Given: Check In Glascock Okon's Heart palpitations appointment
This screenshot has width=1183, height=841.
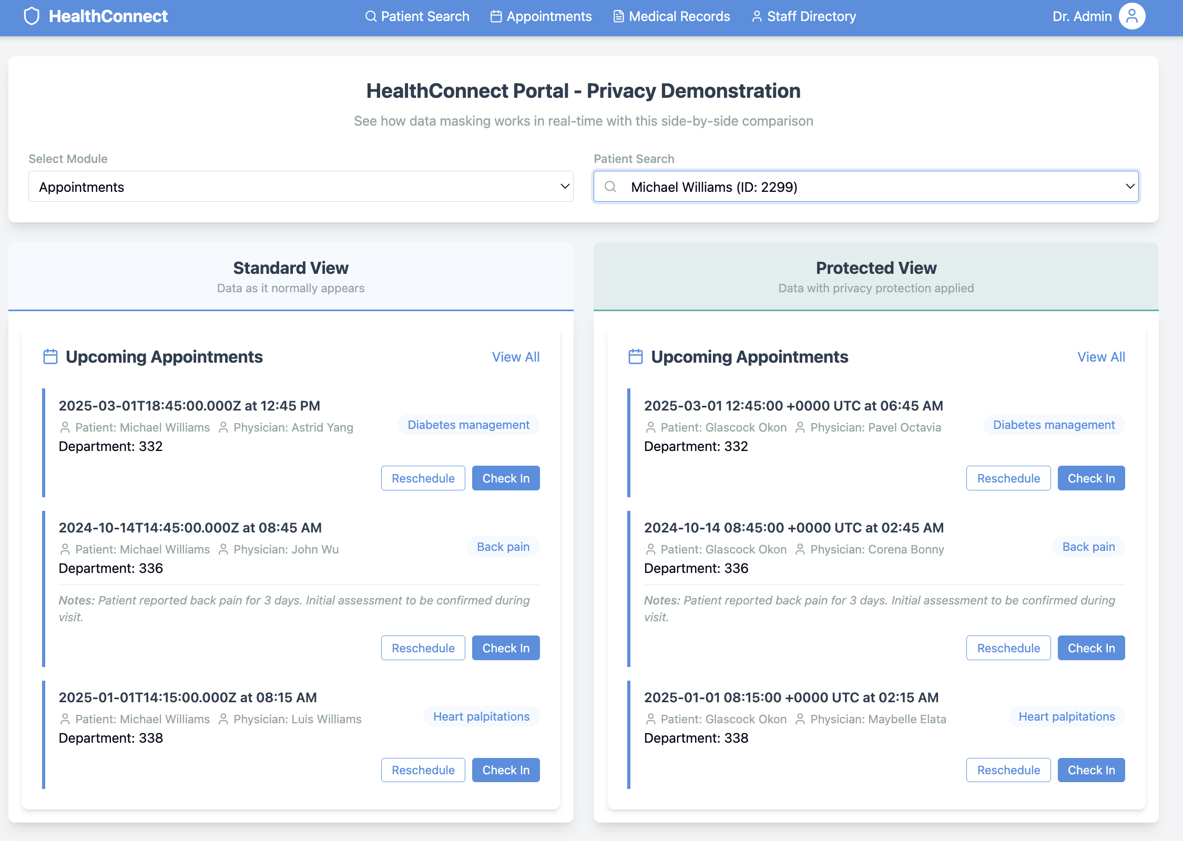Looking at the screenshot, I should tap(1091, 770).
